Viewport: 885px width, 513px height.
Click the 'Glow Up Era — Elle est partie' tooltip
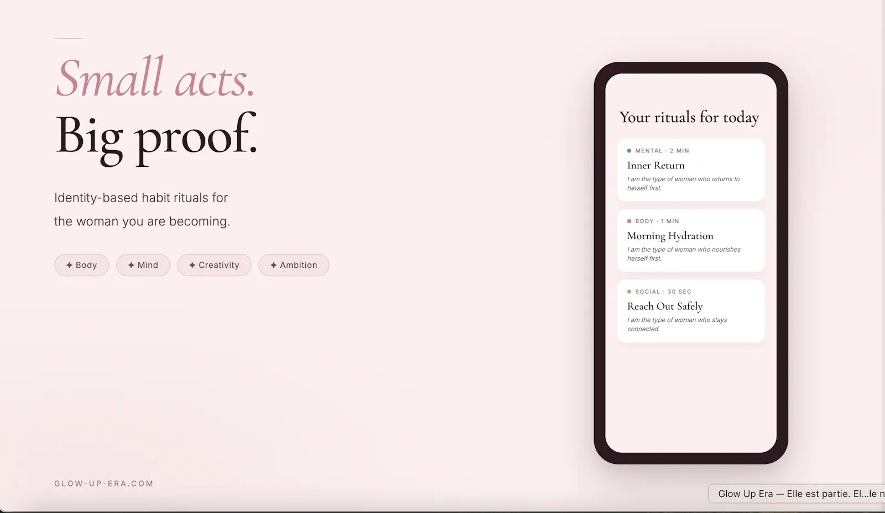[797, 494]
